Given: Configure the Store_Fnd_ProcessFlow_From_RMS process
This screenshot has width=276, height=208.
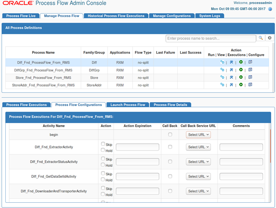Looking at the screenshot, I should pos(250,77).
